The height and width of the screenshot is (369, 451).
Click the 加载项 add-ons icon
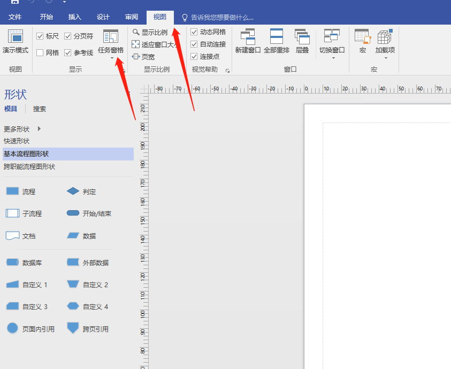point(385,36)
